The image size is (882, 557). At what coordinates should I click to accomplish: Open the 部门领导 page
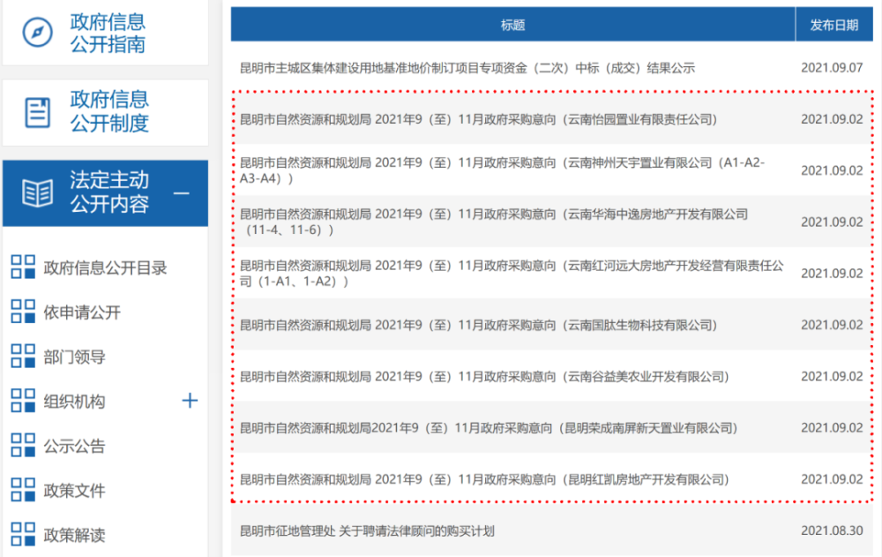tap(75, 357)
